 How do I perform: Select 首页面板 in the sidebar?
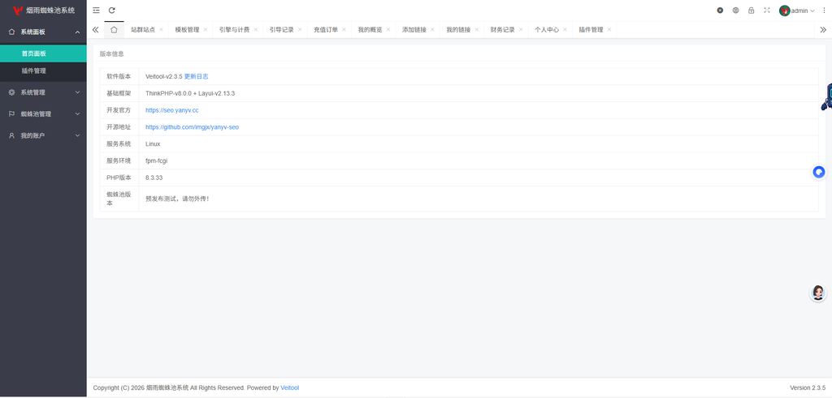coord(43,53)
